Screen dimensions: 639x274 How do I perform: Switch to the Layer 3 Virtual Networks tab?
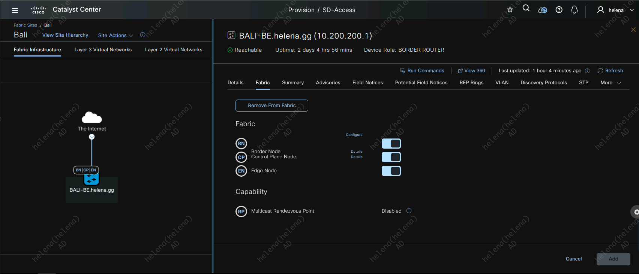coord(103,49)
